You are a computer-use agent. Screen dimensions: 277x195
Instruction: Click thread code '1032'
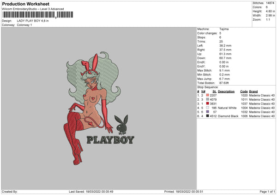pyautogui.click(x=244, y=112)
